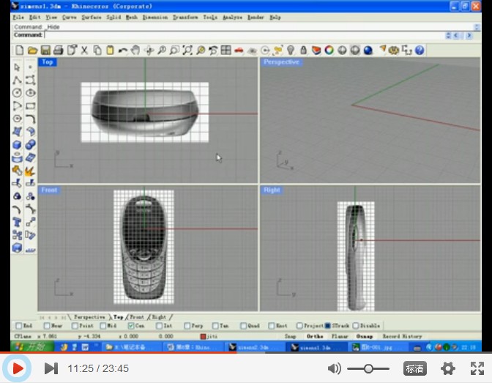The width and height of the screenshot is (492, 383).
Task: Toggle the Perp osnap checkbox
Action: (187, 326)
